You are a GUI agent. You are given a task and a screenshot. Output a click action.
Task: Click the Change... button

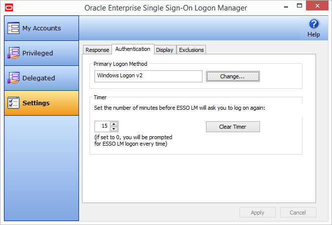coord(232,76)
